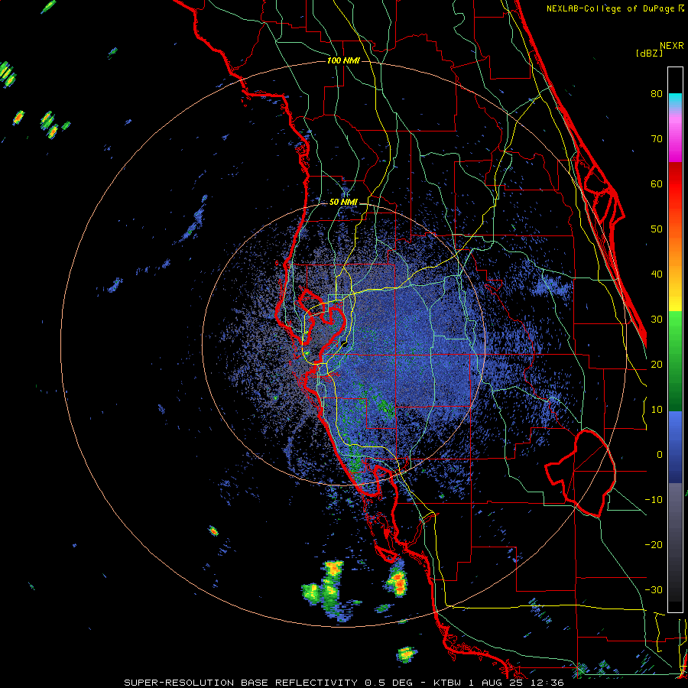Pick the pink band near 70 dBZ

pos(675,136)
